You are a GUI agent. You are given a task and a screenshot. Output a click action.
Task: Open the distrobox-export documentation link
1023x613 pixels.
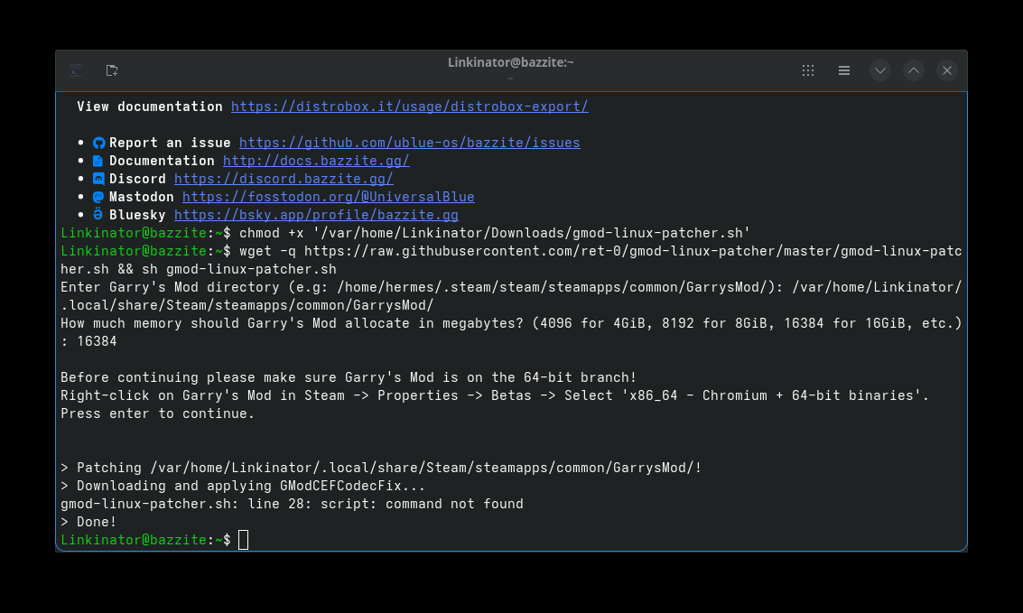coord(410,107)
